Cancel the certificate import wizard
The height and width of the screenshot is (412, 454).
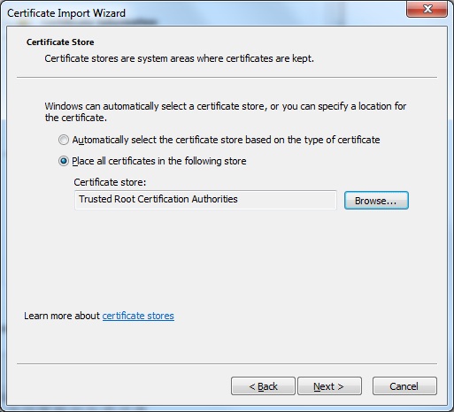[x=404, y=385]
